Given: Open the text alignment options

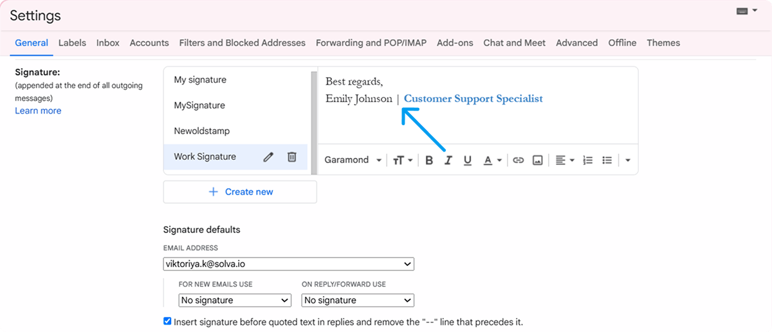Looking at the screenshot, I should coord(565,161).
